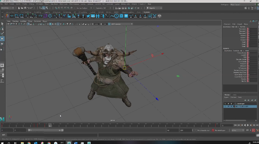Open the viewport Shading menu
Image resolution: width=259 pixels, height=144 pixels.
point(15,21)
